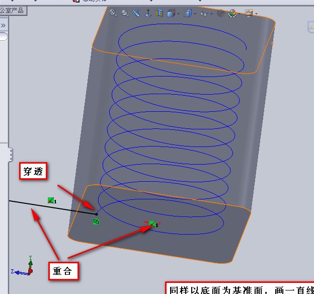Click the Zoom to Fit icon
Image resolution: width=314 pixels, height=294 pixels.
pyautogui.click(x=113, y=13)
